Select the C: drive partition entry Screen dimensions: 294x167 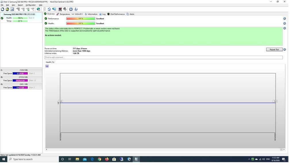pos(21,72)
